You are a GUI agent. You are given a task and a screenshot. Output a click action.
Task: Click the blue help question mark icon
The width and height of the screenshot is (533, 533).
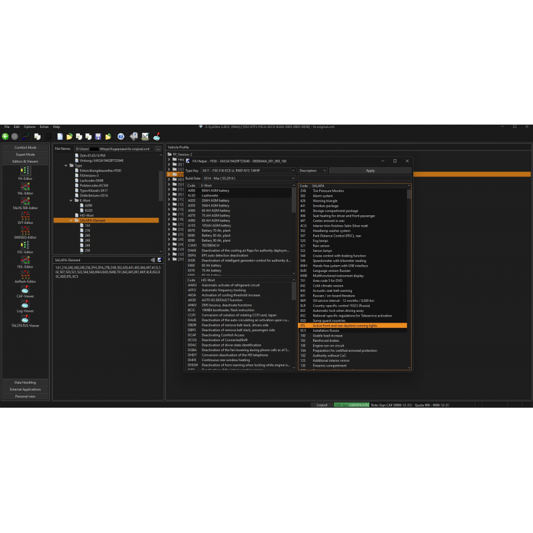click(121, 137)
